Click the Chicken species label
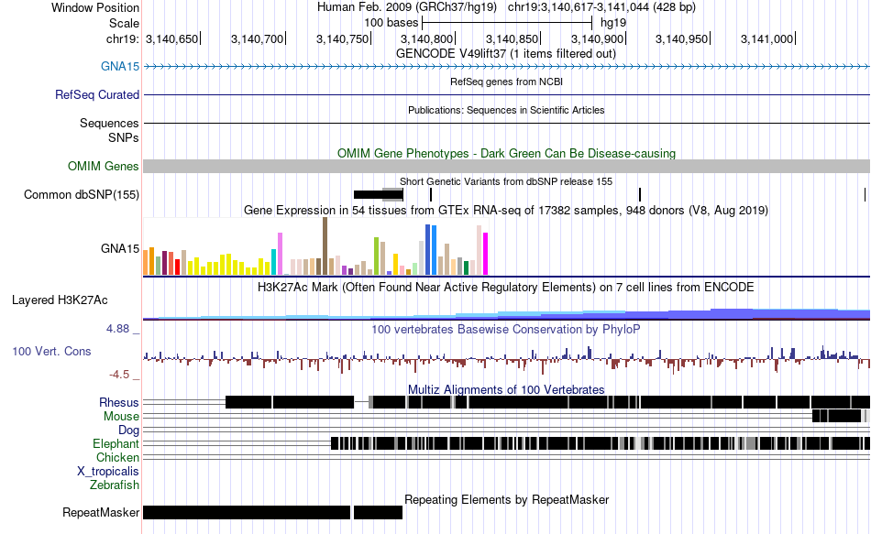Screen dimensions: 871x534 point(117,457)
